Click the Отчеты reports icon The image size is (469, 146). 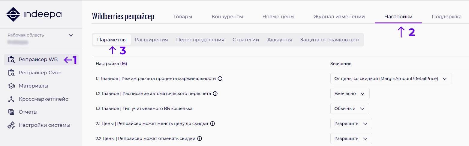point(11,112)
